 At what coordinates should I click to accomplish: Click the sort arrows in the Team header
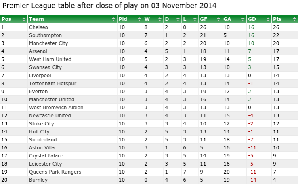point(114,19)
